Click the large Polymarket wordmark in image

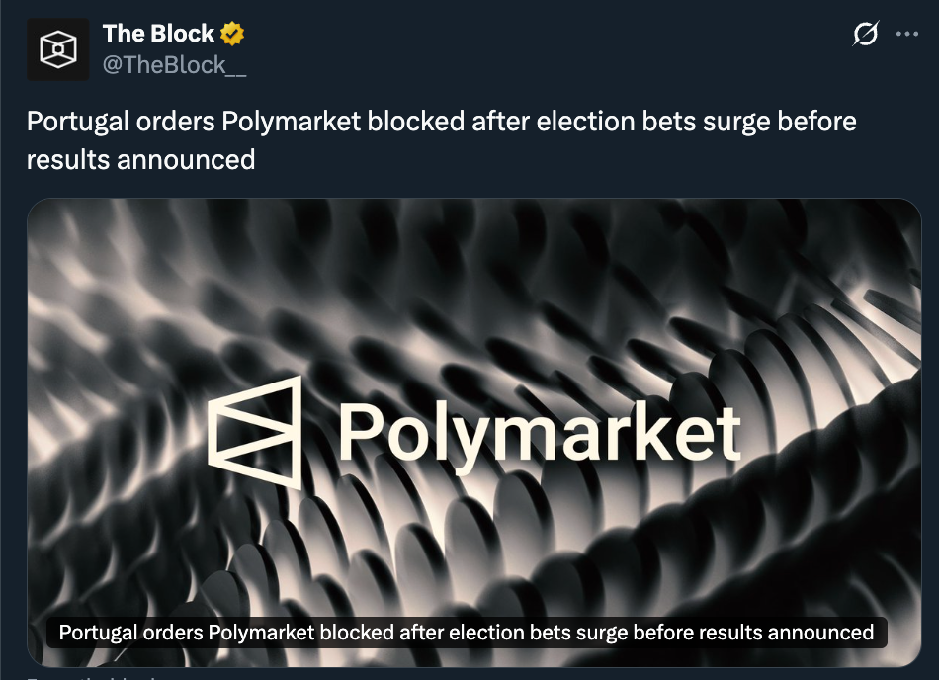[539, 435]
